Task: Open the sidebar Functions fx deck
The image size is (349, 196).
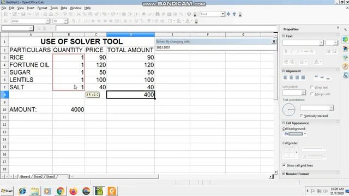Action: (345, 76)
